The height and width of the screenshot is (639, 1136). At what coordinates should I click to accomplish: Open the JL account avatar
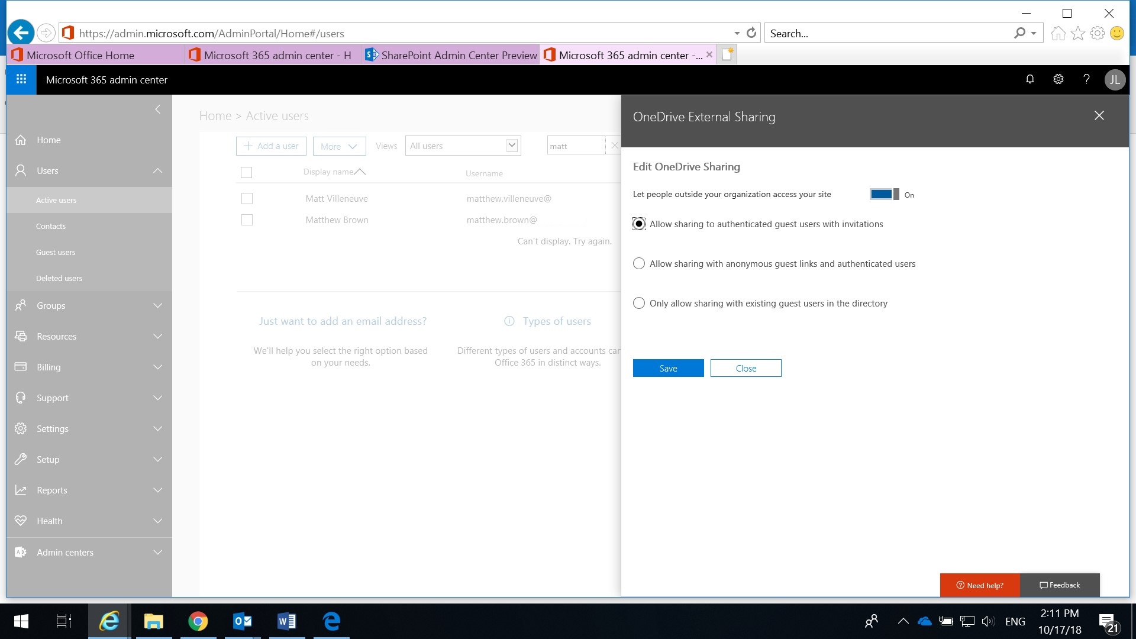tap(1115, 80)
